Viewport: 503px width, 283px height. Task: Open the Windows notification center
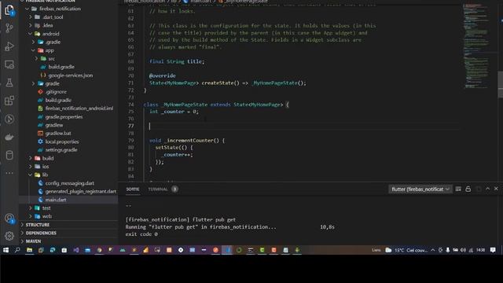(493, 250)
